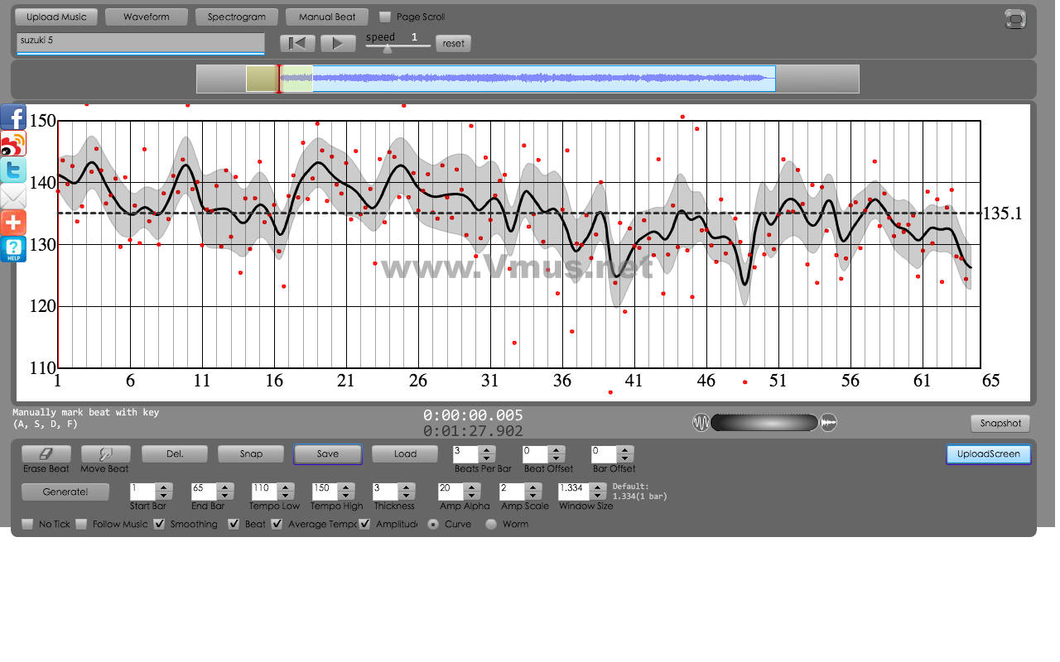Open the Upload Music button
The image size is (1060, 662).
(x=56, y=17)
